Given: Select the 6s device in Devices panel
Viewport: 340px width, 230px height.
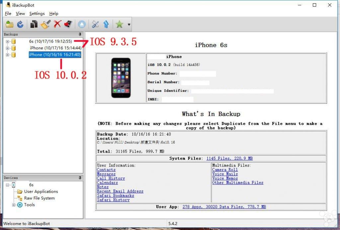Looking at the screenshot, I should click(31, 185).
